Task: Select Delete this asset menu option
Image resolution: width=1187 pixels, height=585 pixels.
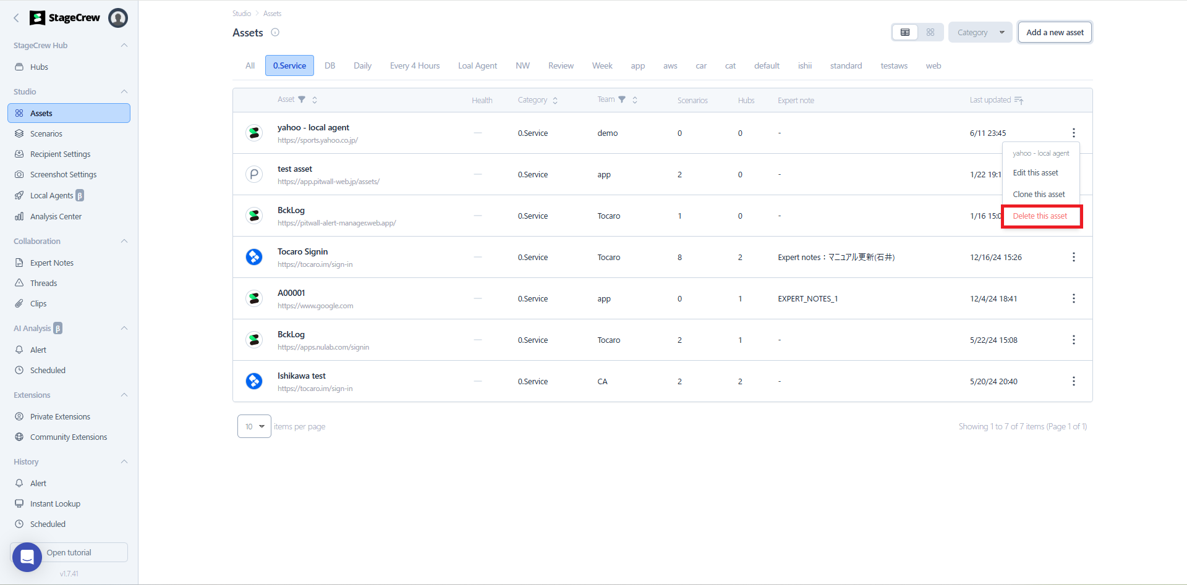Action: coord(1040,216)
